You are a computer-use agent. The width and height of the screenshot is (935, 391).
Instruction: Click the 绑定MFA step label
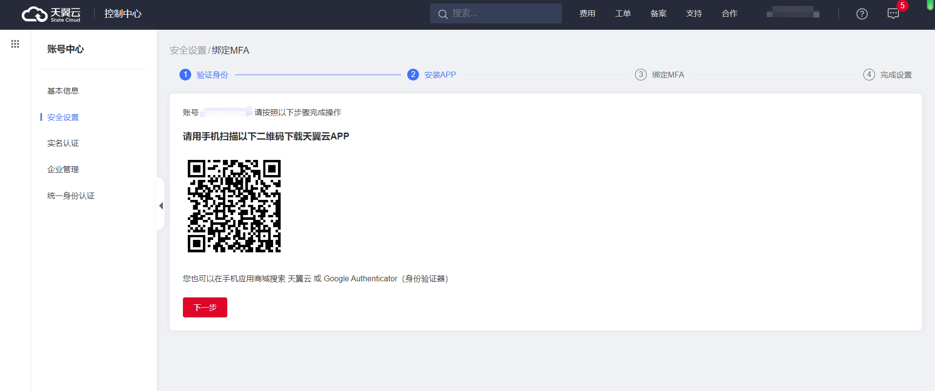(668, 75)
